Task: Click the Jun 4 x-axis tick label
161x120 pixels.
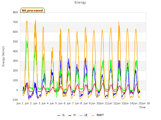Action: click(x=45, y=103)
